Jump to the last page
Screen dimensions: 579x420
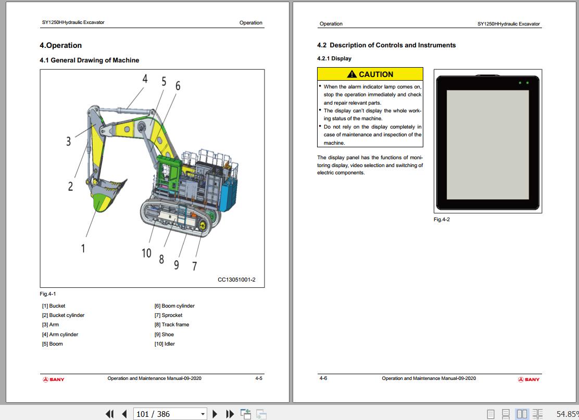point(230,414)
